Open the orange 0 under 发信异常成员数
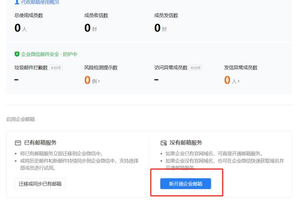Image resolution: width=297 pixels, height=208 pixels. point(227,80)
